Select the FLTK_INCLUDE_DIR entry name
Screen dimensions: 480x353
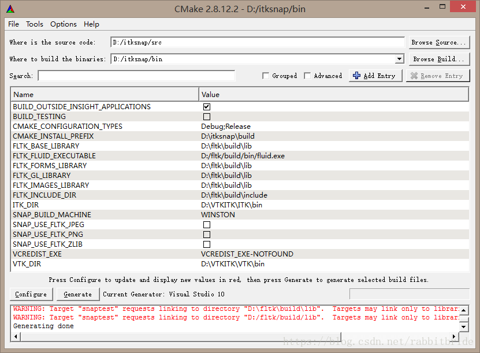pos(44,195)
